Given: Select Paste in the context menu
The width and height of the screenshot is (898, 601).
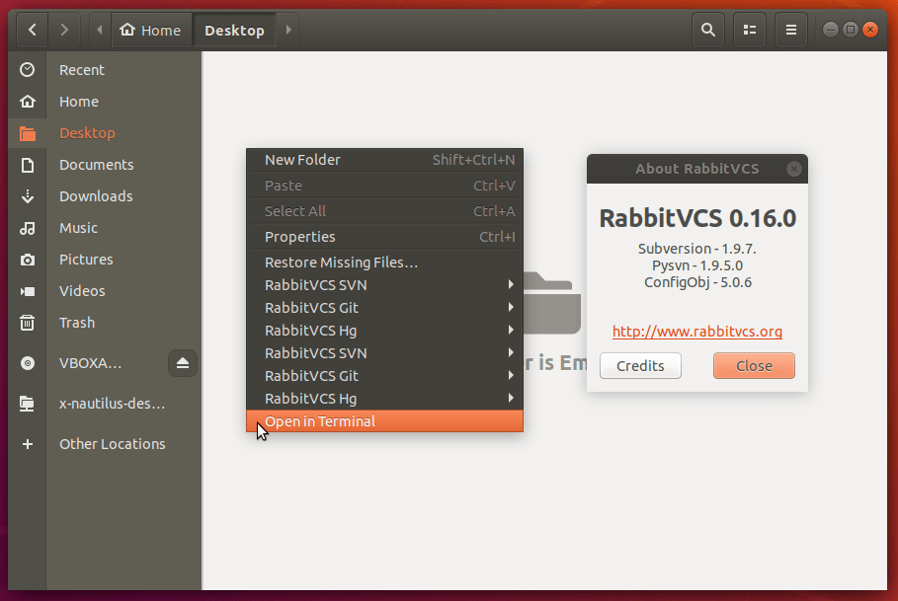Looking at the screenshot, I should [x=384, y=186].
